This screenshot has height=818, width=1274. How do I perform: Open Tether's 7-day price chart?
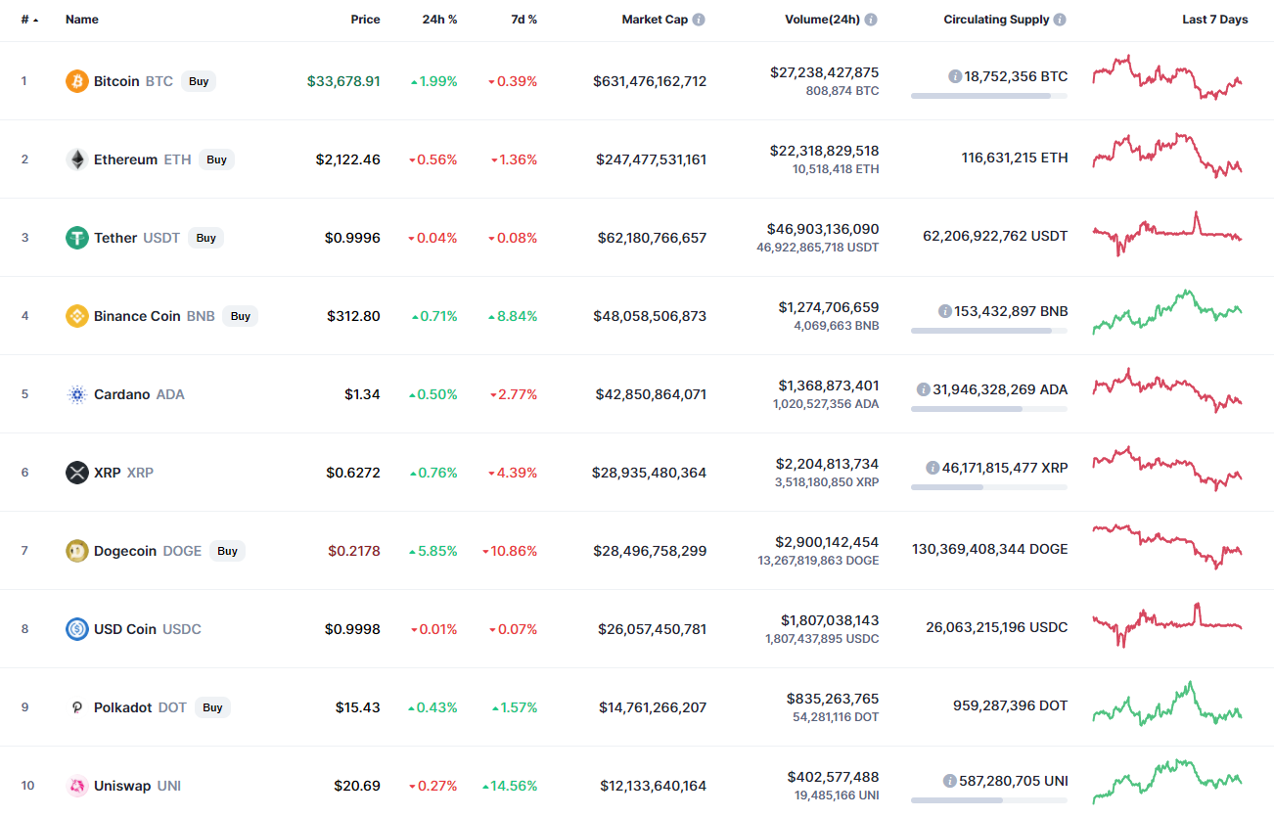pyautogui.click(x=1167, y=234)
